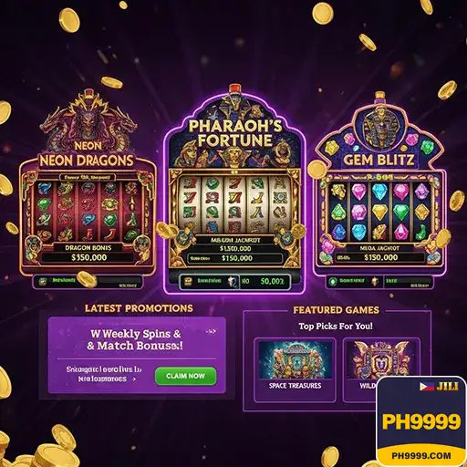Screen dimensions: 467x467
Task: Open the Pharaoh's Fortune slot machine
Action: pos(234,189)
